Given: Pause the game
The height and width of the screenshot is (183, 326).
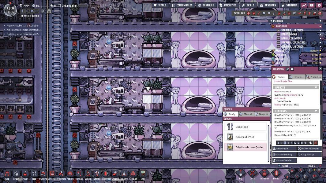Looking at the screenshot, I should coord(22,11).
